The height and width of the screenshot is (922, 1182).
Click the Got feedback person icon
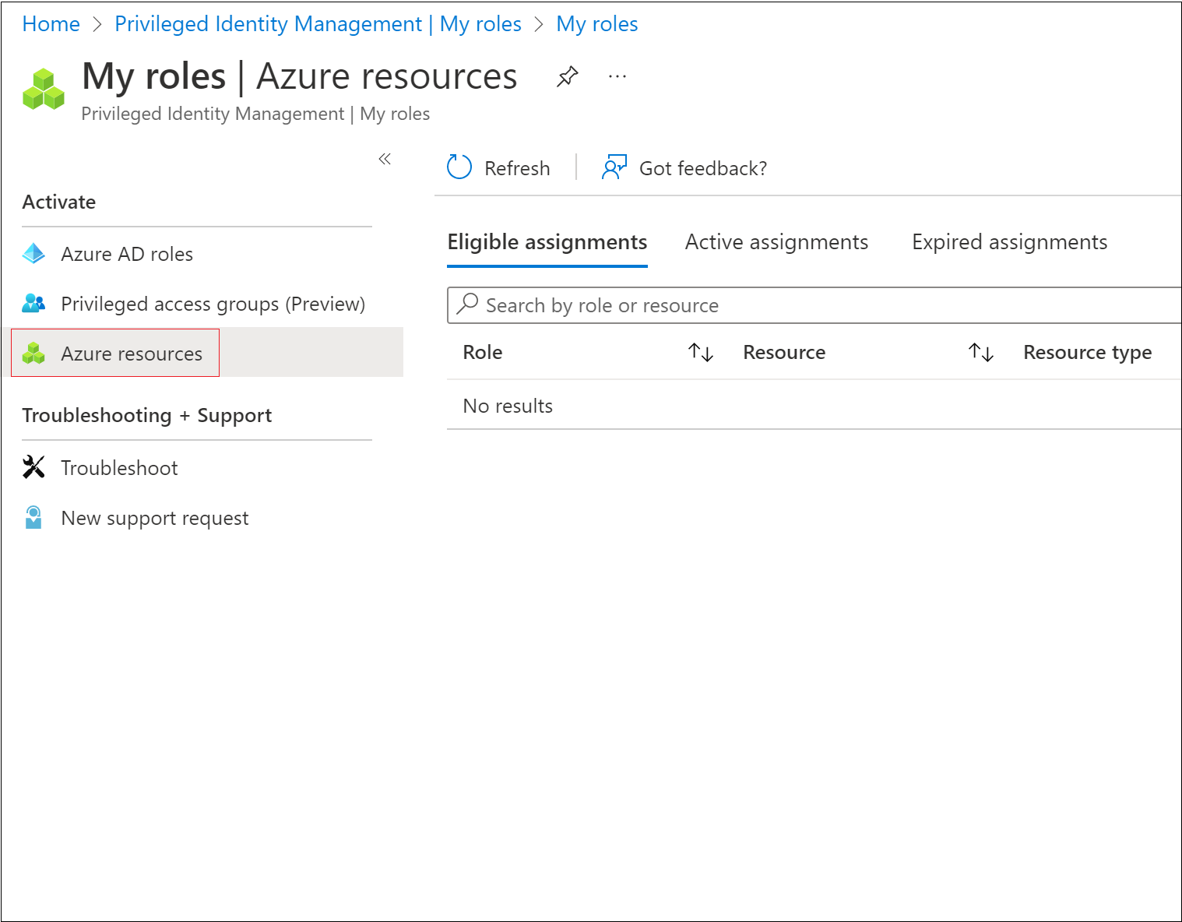(x=614, y=167)
